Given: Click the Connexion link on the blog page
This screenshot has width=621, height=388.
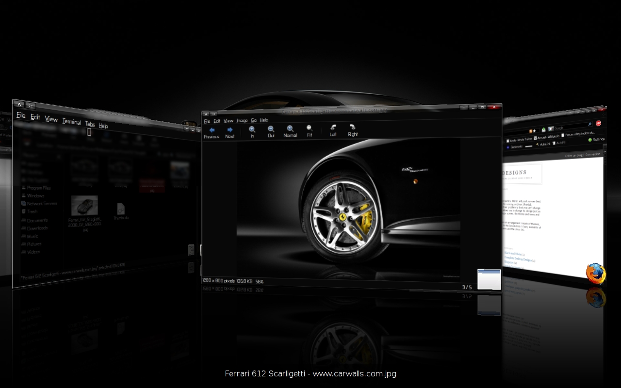Looking at the screenshot, I should point(593,154).
